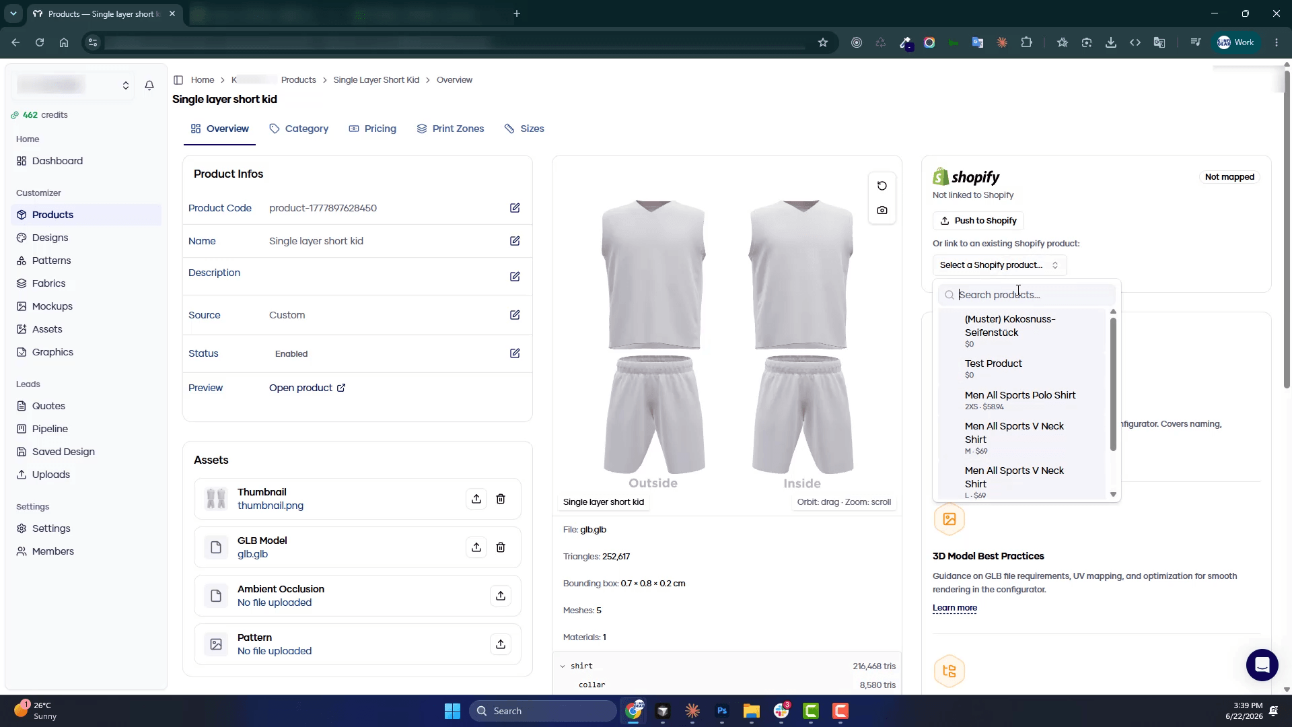Open the browser tab search chevron
The image size is (1292, 727).
click(13, 13)
